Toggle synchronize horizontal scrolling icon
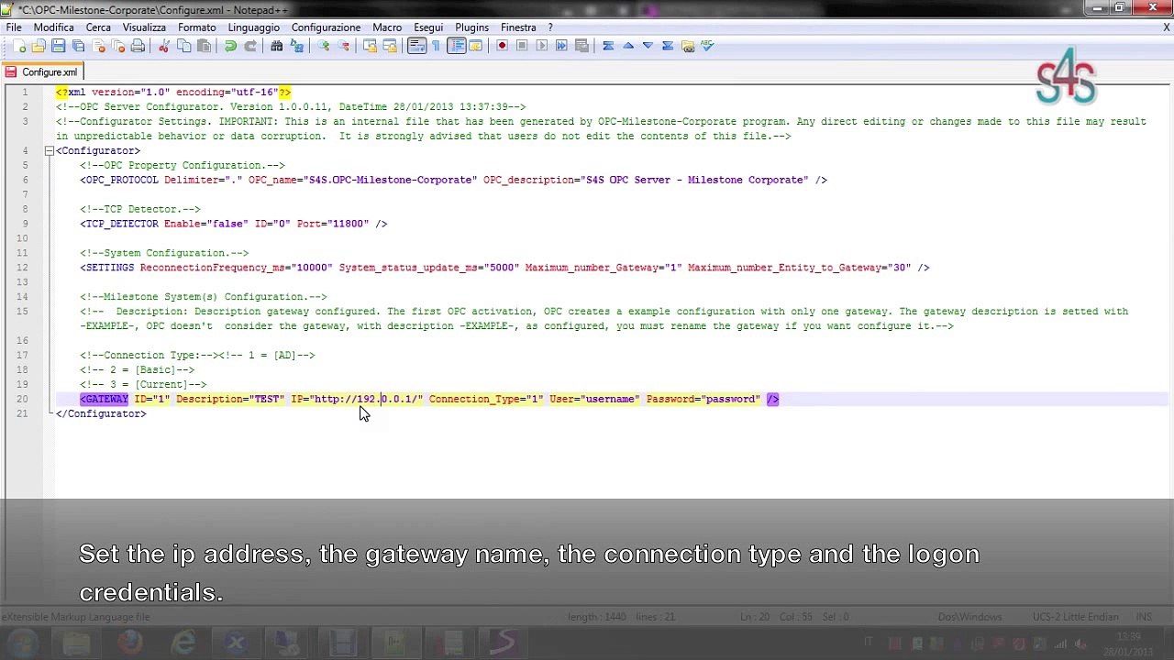 pyautogui.click(x=390, y=46)
